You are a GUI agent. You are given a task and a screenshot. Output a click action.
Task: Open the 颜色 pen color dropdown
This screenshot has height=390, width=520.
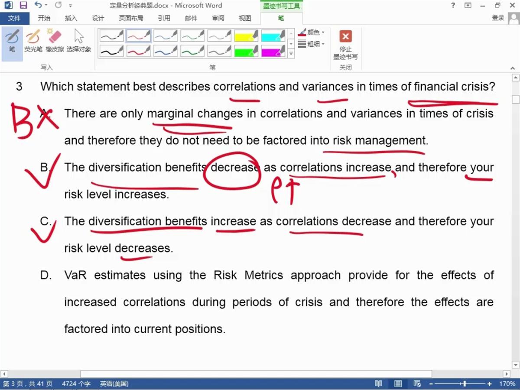click(312, 32)
